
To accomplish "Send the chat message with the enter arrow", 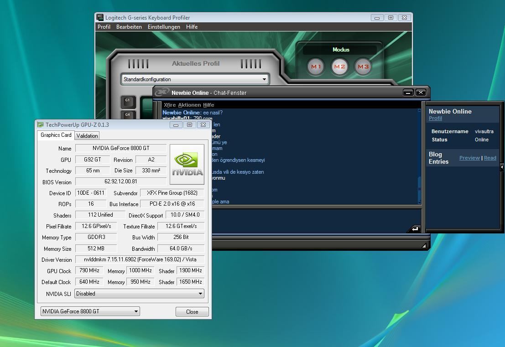I will [415, 228].
